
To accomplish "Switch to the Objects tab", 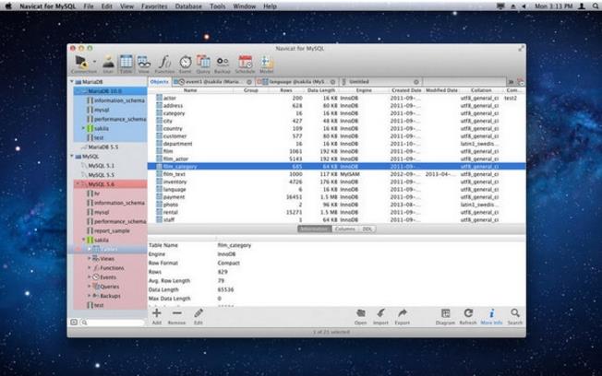I will [x=160, y=82].
